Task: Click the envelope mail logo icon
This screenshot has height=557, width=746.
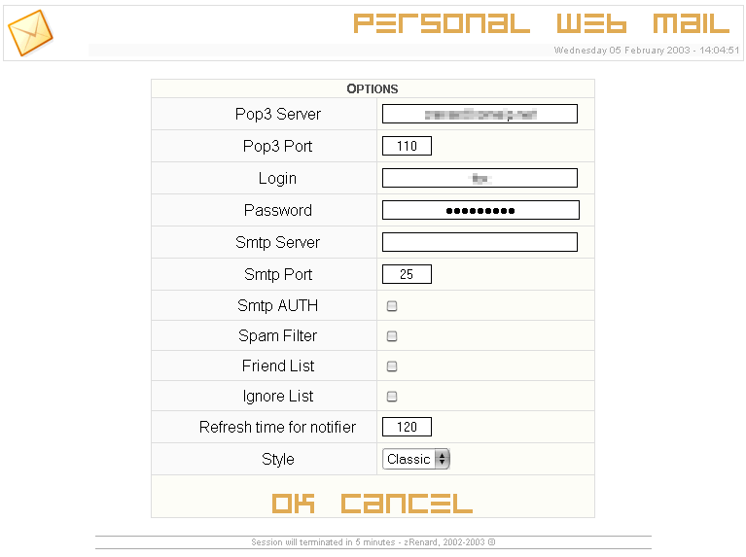Action: (x=30, y=33)
